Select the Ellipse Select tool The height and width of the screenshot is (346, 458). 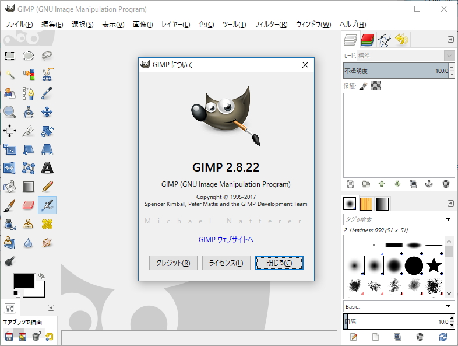(x=29, y=55)
